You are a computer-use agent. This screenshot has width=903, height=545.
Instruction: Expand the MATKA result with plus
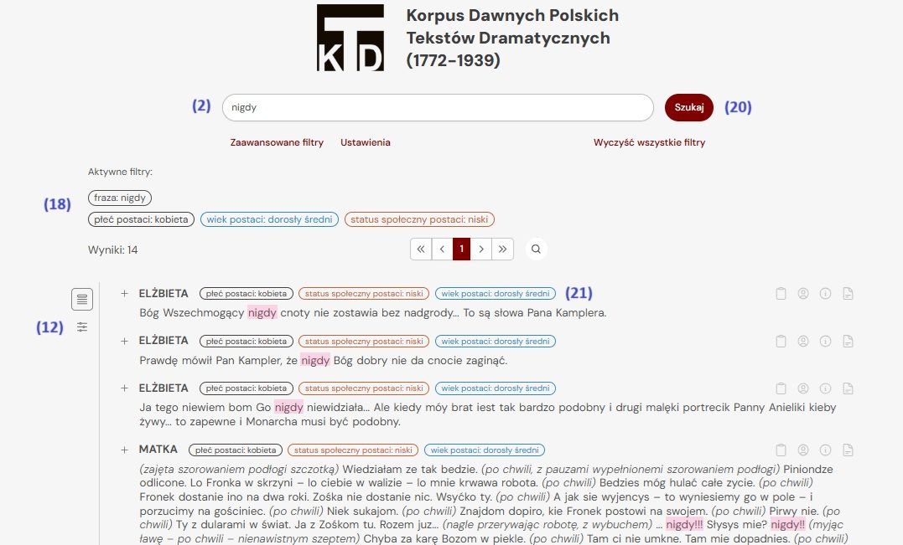(x=124, y=450)
